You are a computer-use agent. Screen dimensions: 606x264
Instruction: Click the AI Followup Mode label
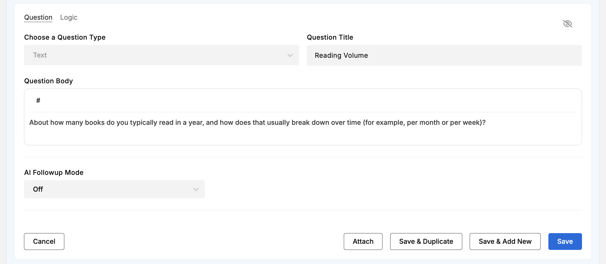[x=54, y=172]
